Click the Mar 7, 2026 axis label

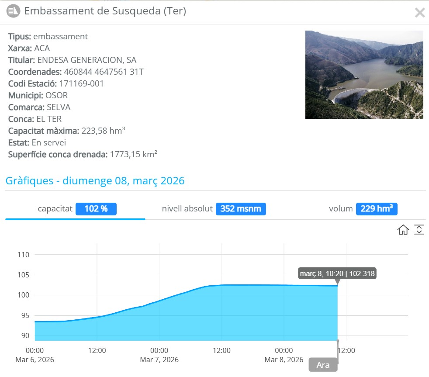pyautogui.click(x=159, y=360)
